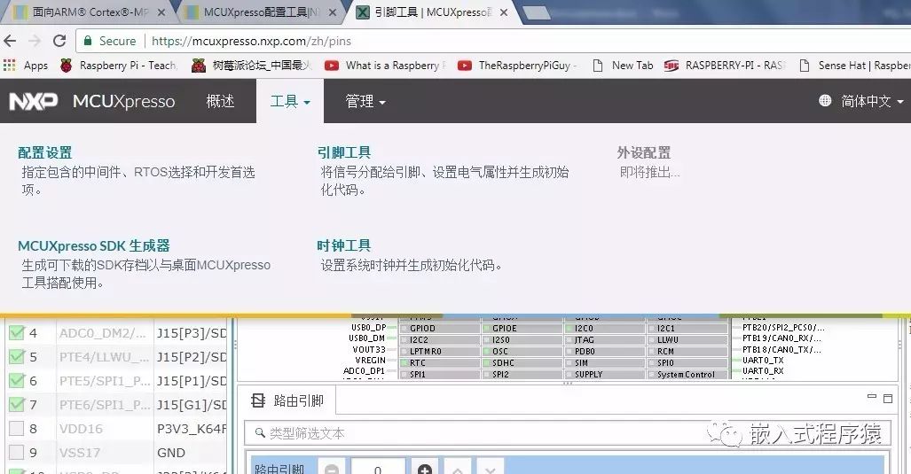Select the I2C0 peripheral block

(604, 329)
